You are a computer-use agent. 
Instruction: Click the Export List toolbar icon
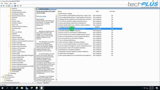click(12, 6)
